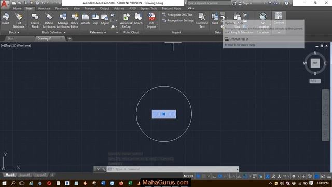
Task: Expand the Reference panel dropdown
Action: 98,32
